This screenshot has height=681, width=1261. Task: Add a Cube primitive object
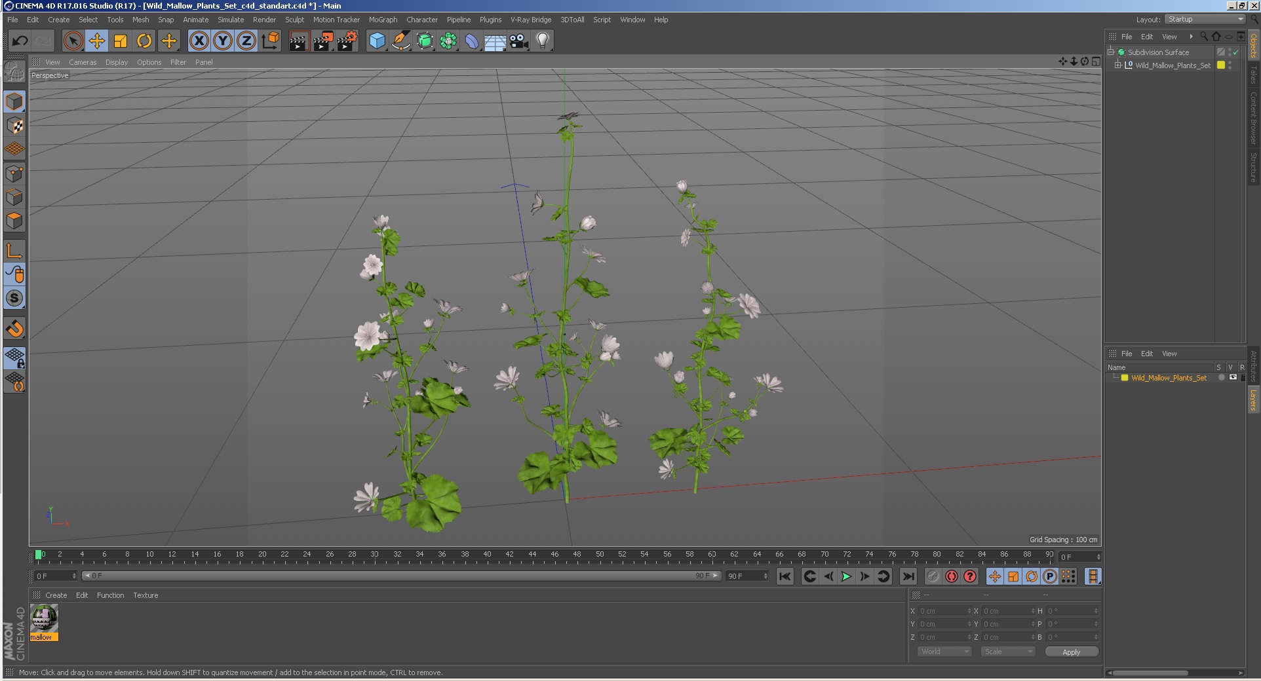point(377,41)
